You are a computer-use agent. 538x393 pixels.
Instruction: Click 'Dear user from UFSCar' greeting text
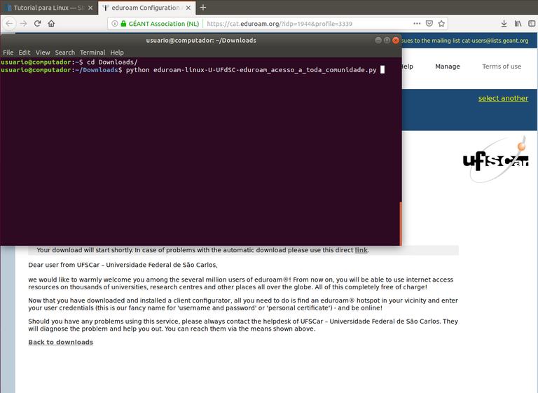pyautogui.click(x=123, y=265)
